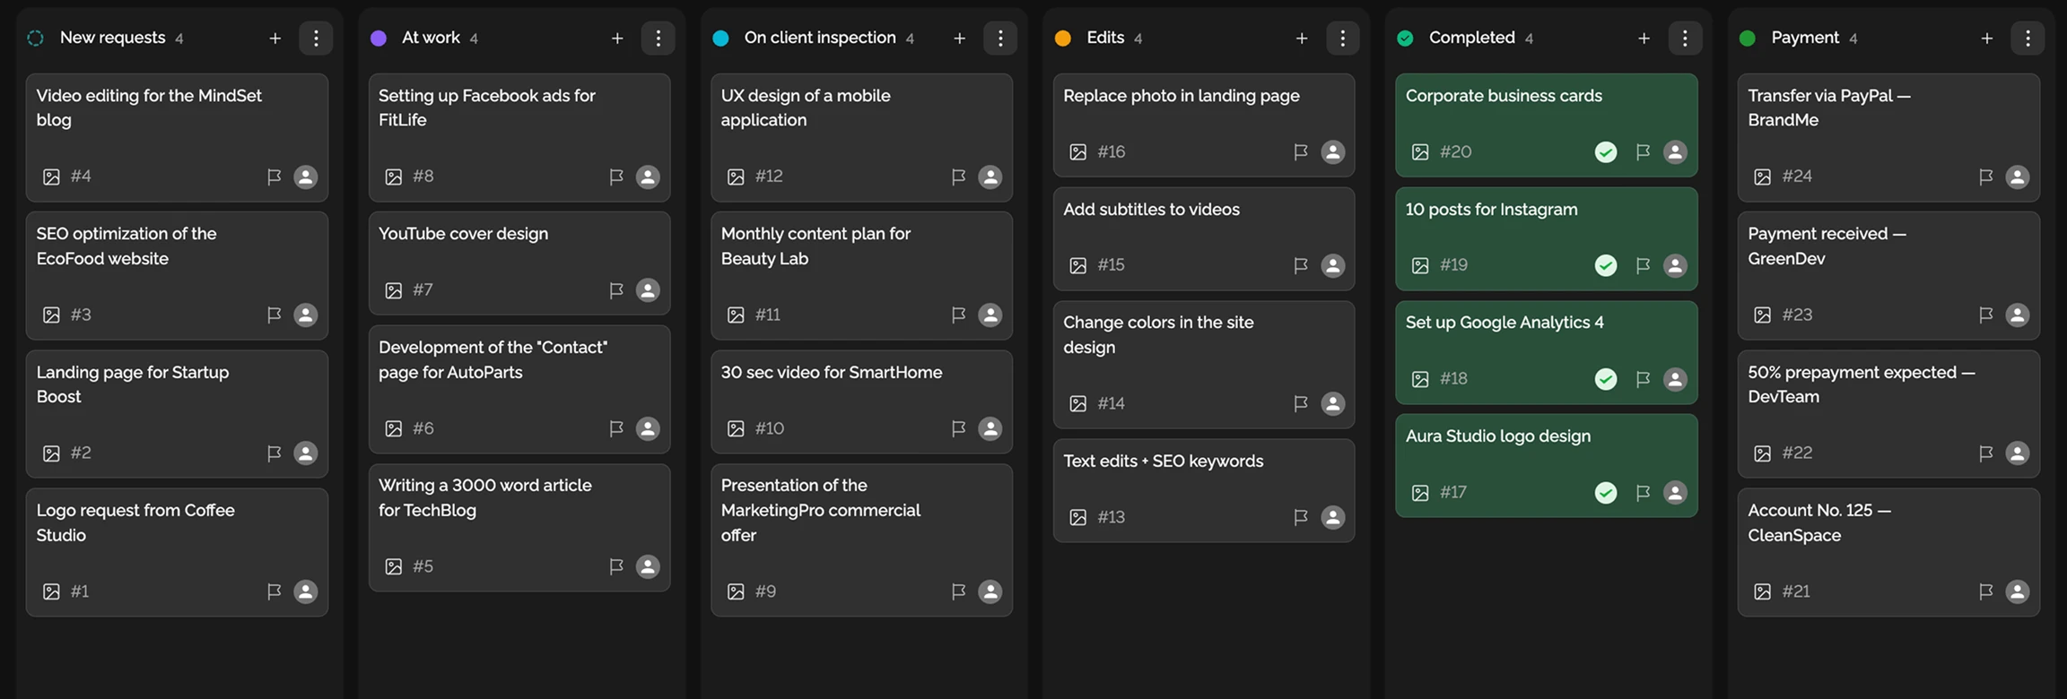Open the Edits column three-dot menu
Screen dimensions: 2067x699
point(1342,39)
